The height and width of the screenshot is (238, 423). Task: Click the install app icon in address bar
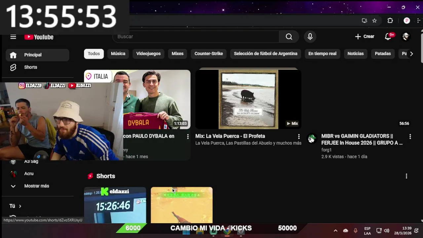[x=365, y=20]
